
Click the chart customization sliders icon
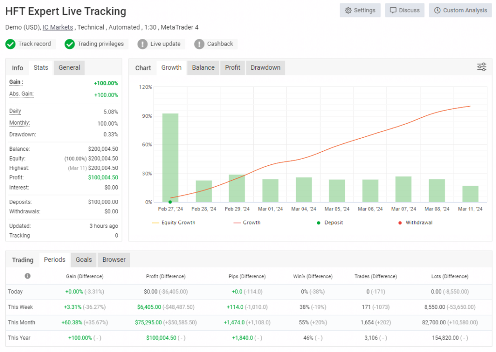[481, 67]
